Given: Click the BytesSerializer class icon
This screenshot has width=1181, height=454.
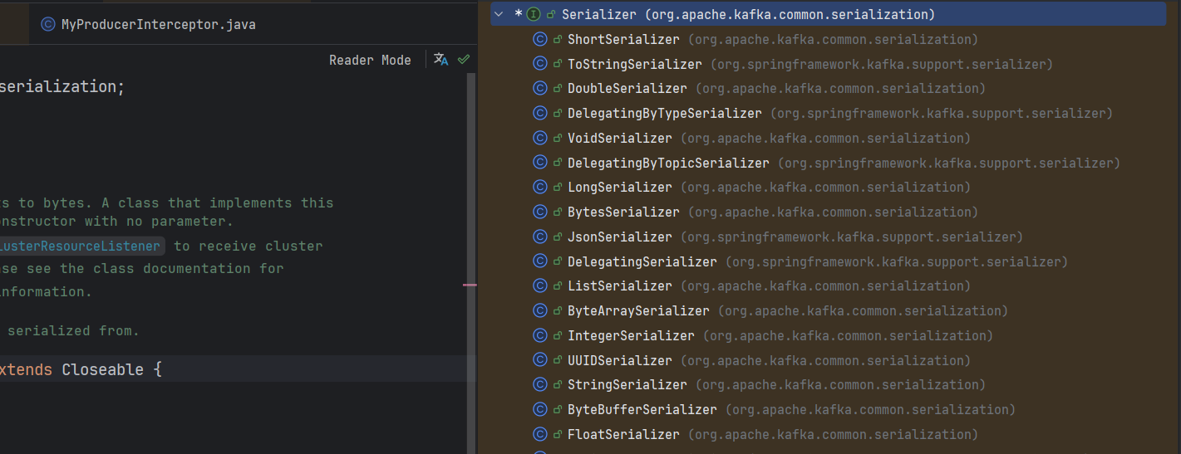Looking at the screenshot, I should coord(539,212).
